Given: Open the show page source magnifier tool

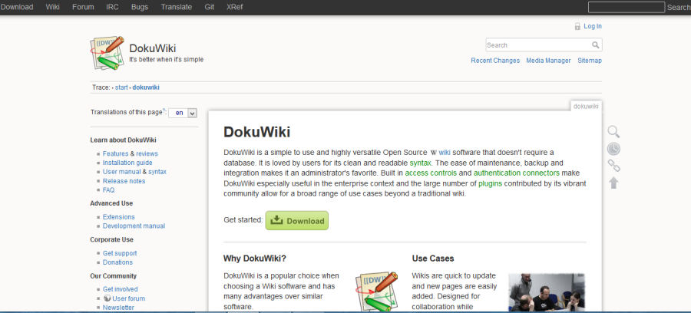Looking at the screenshot, I should 614,132.
